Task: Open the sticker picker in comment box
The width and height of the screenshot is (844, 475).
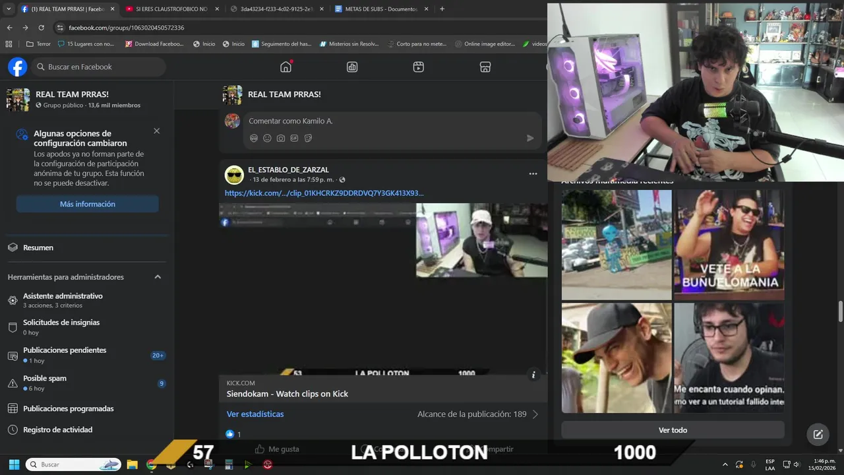Action: 308,138
